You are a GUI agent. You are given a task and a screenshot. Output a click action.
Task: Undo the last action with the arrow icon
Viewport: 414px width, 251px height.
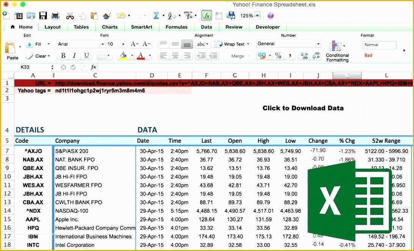tap(121, 16)
